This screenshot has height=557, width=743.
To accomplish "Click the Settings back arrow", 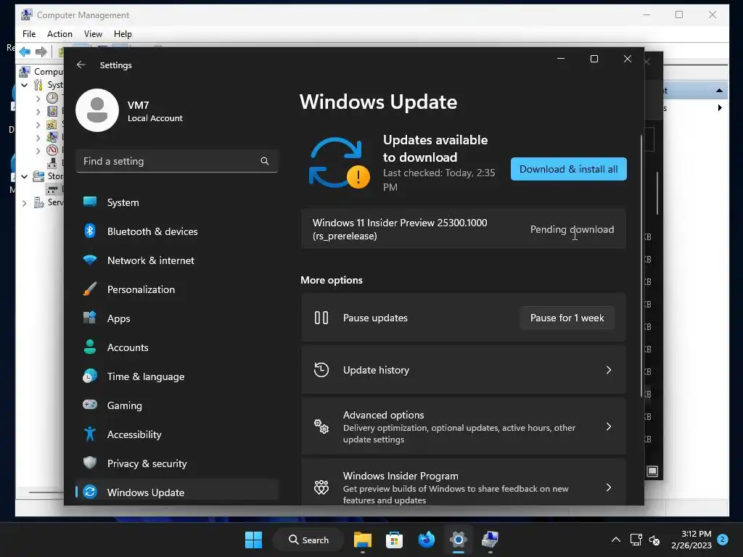I will click(x=81, y=65).
